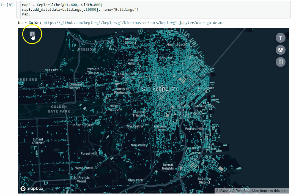Click the Inner Sunset map label

[x=82, y=125]
